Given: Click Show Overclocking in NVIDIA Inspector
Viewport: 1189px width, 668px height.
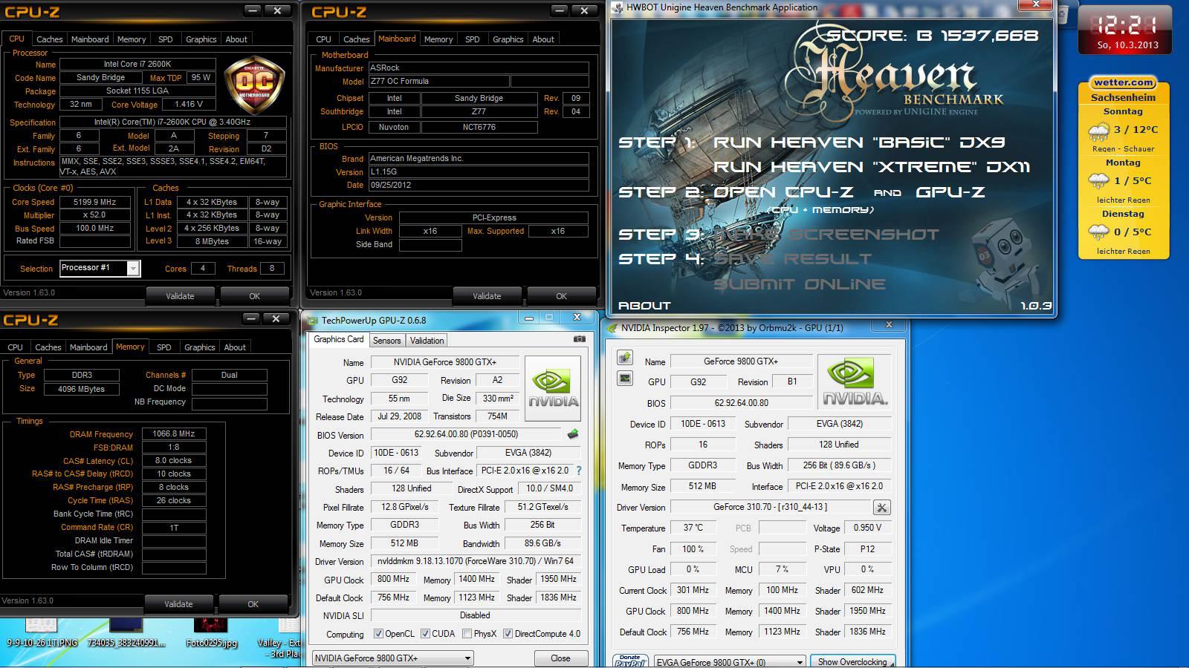Looking at the screenshot, I should pos(852,661).
